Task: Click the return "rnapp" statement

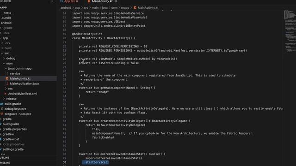Action: point(97,92)
